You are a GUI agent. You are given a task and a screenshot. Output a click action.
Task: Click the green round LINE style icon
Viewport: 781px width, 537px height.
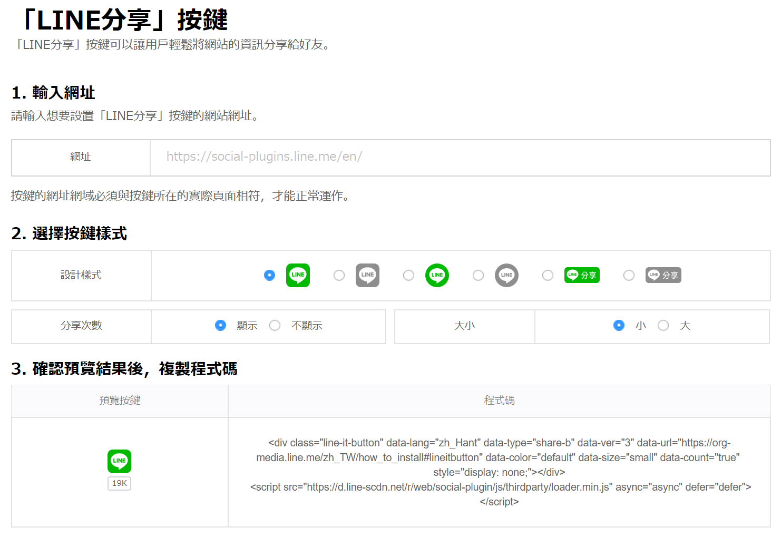coord(437,275)
